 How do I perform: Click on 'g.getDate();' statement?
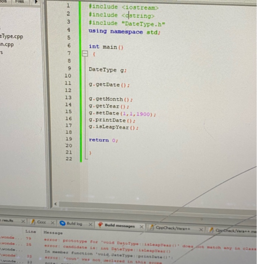coord(109,85)
